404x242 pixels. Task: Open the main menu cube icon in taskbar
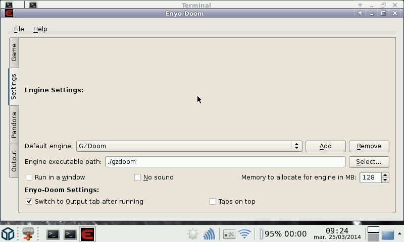tap(8, 234)
